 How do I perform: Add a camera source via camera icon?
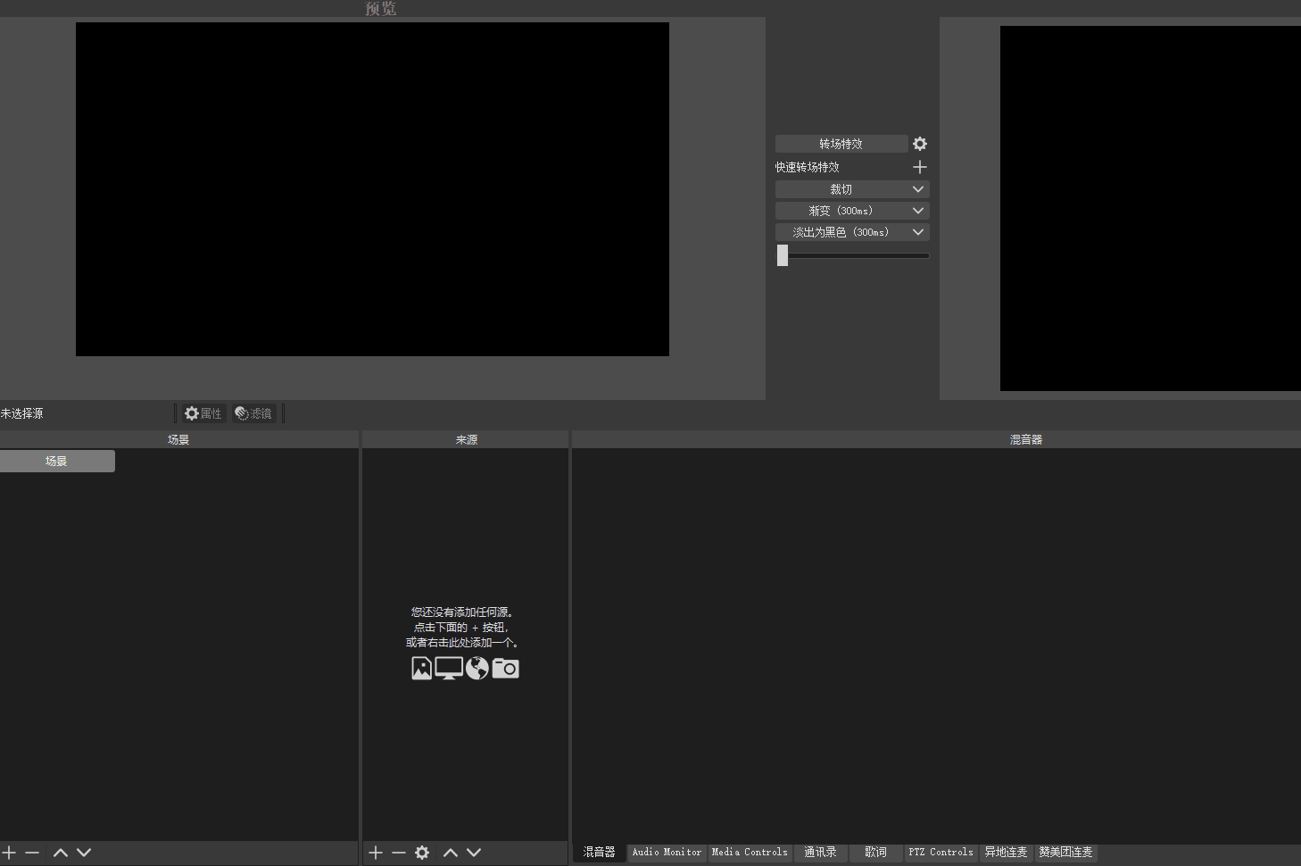point(505,668)
